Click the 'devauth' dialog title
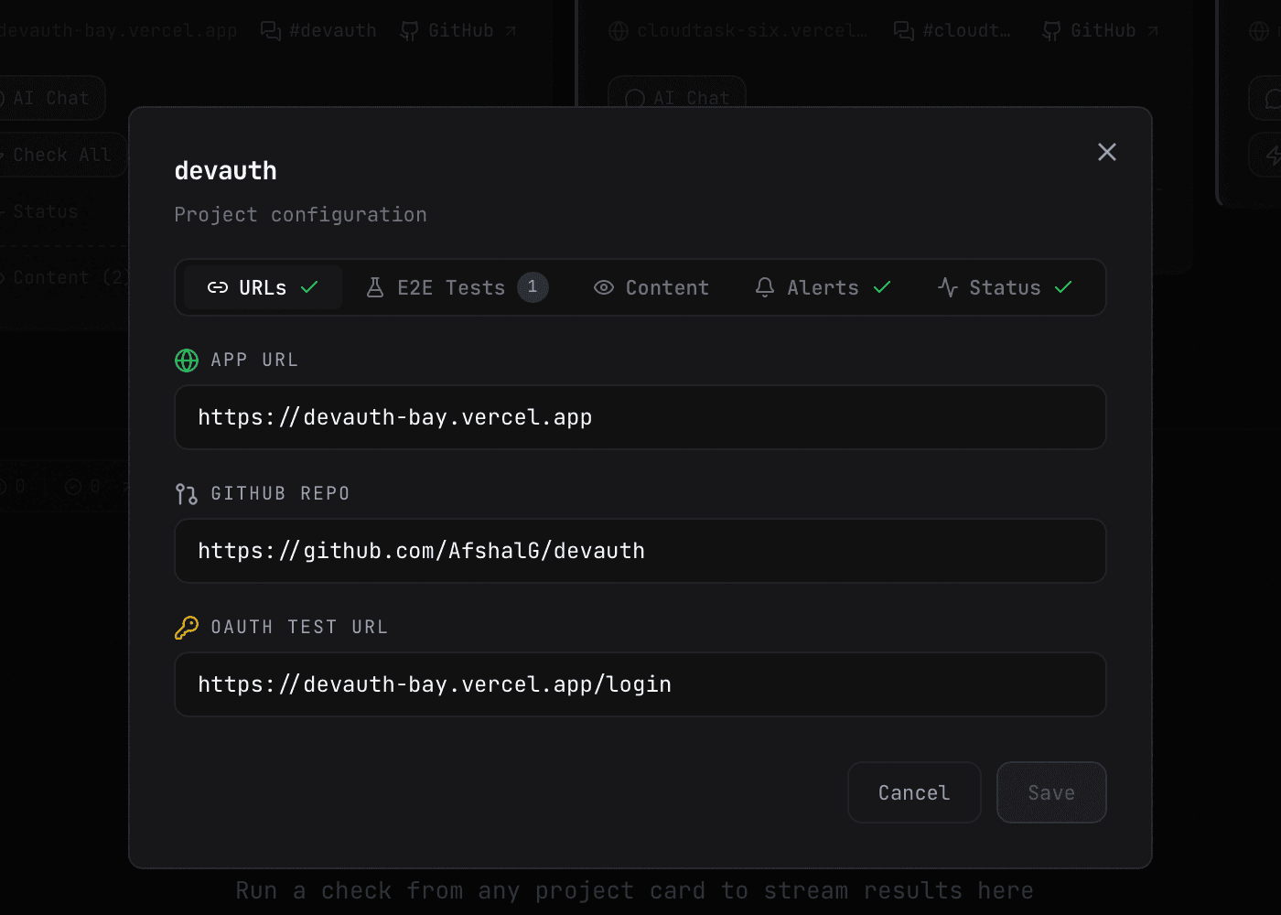The height and width of the screenshot is (915, 1281). coord(226,171)
